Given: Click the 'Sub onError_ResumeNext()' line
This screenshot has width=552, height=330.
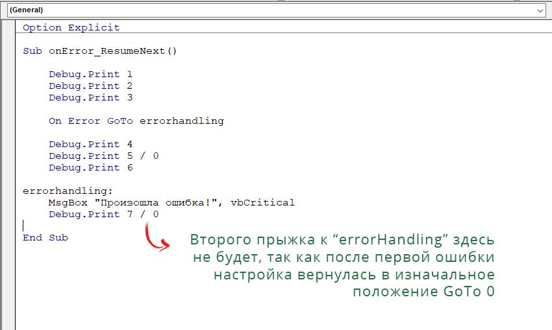Looking at the screenshot, I should (x=99, y=51).
